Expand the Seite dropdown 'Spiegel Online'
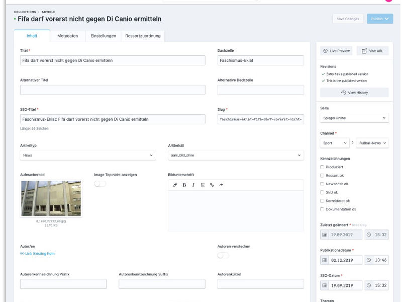The height and width of the screenshot is (302, 402). (x=354, y=118)
